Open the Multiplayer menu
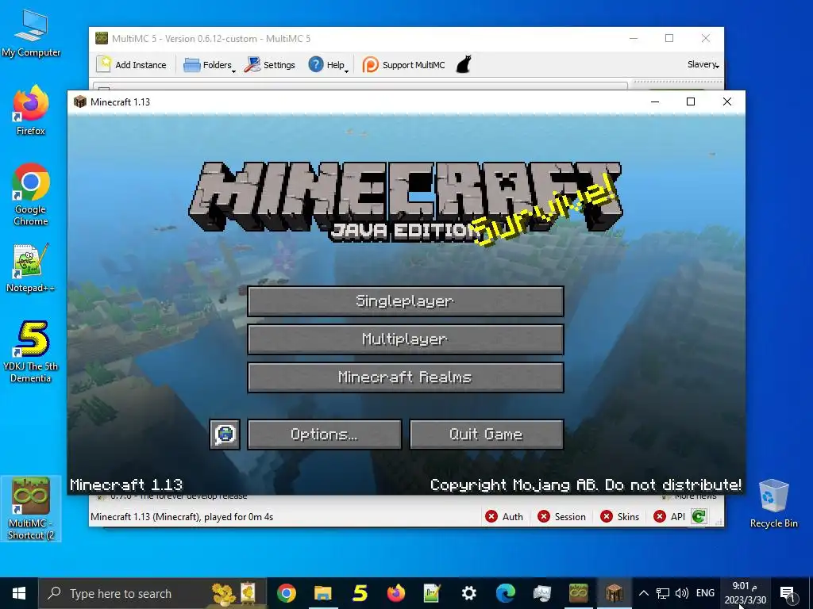Screen dimensions: 813x609 tap(406, 339)
